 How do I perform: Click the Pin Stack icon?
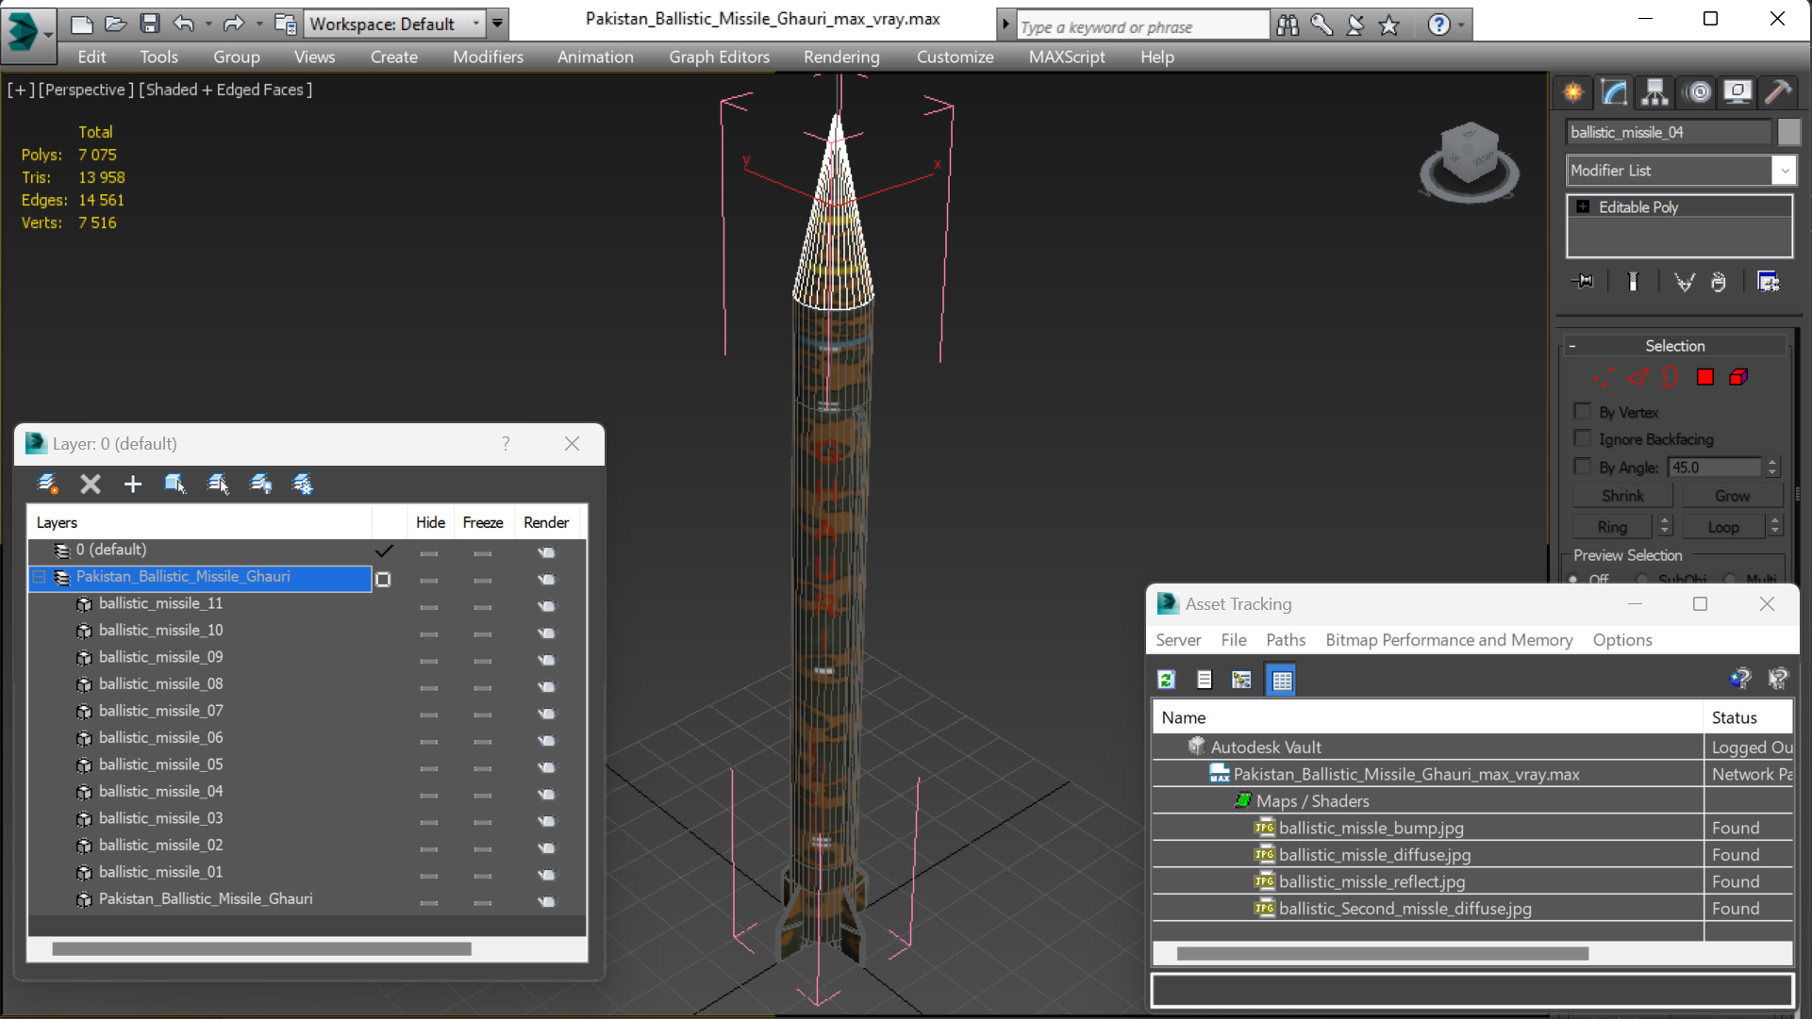click(x=1584, y=282)
